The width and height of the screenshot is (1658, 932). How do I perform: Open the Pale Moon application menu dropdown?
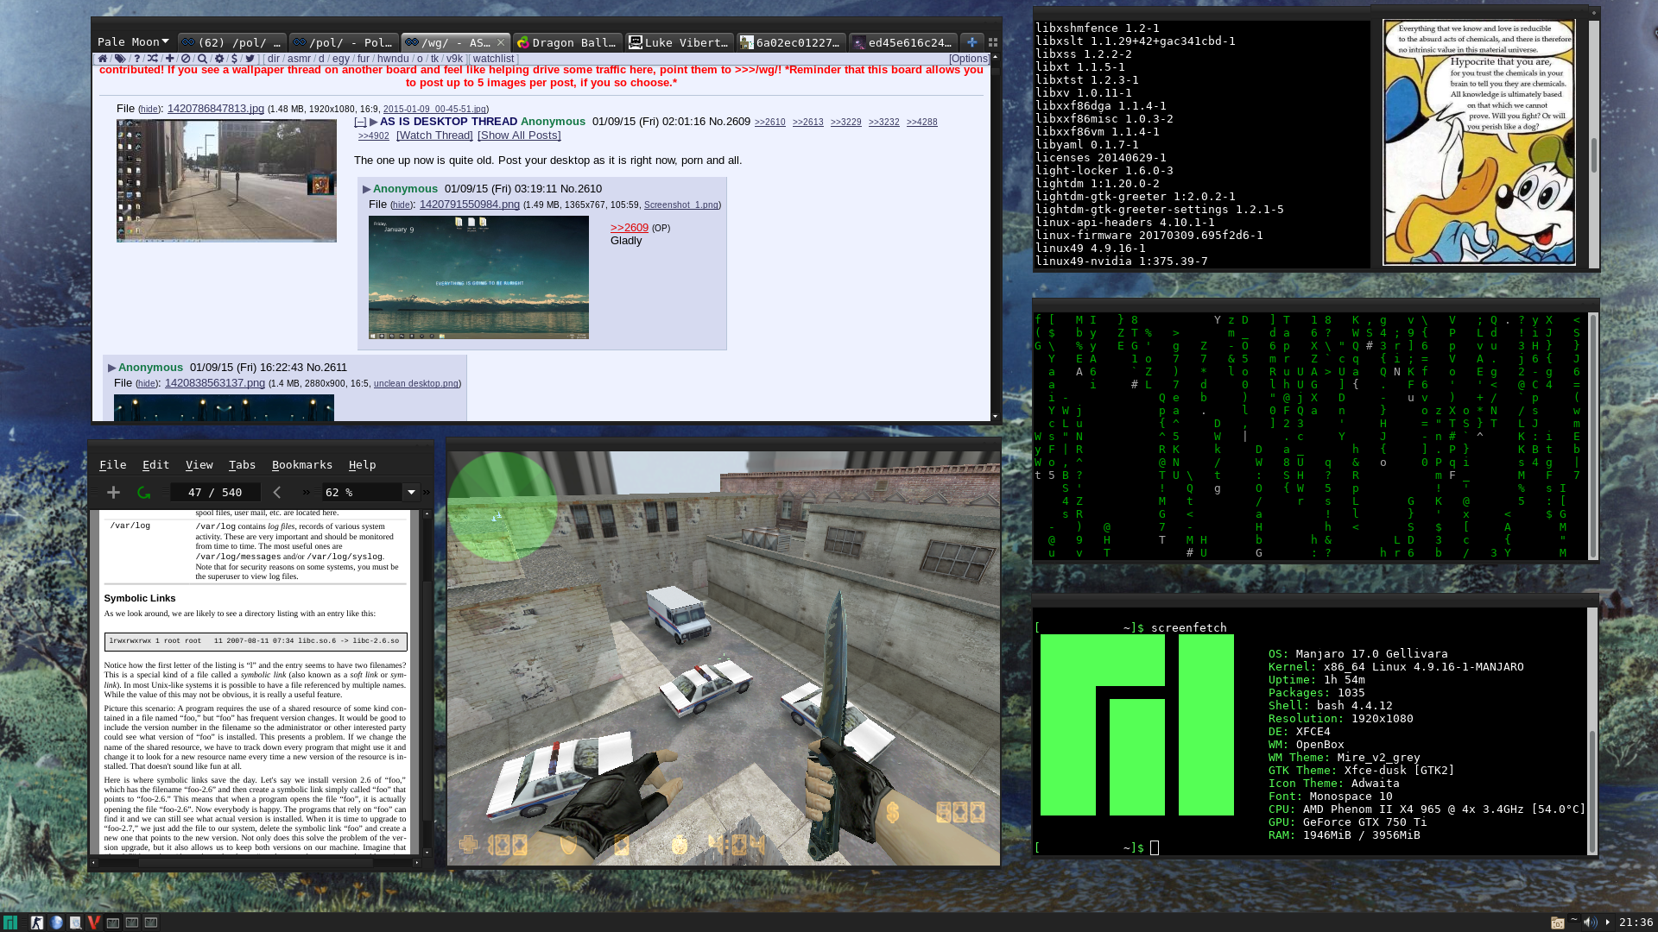(132, 41)
